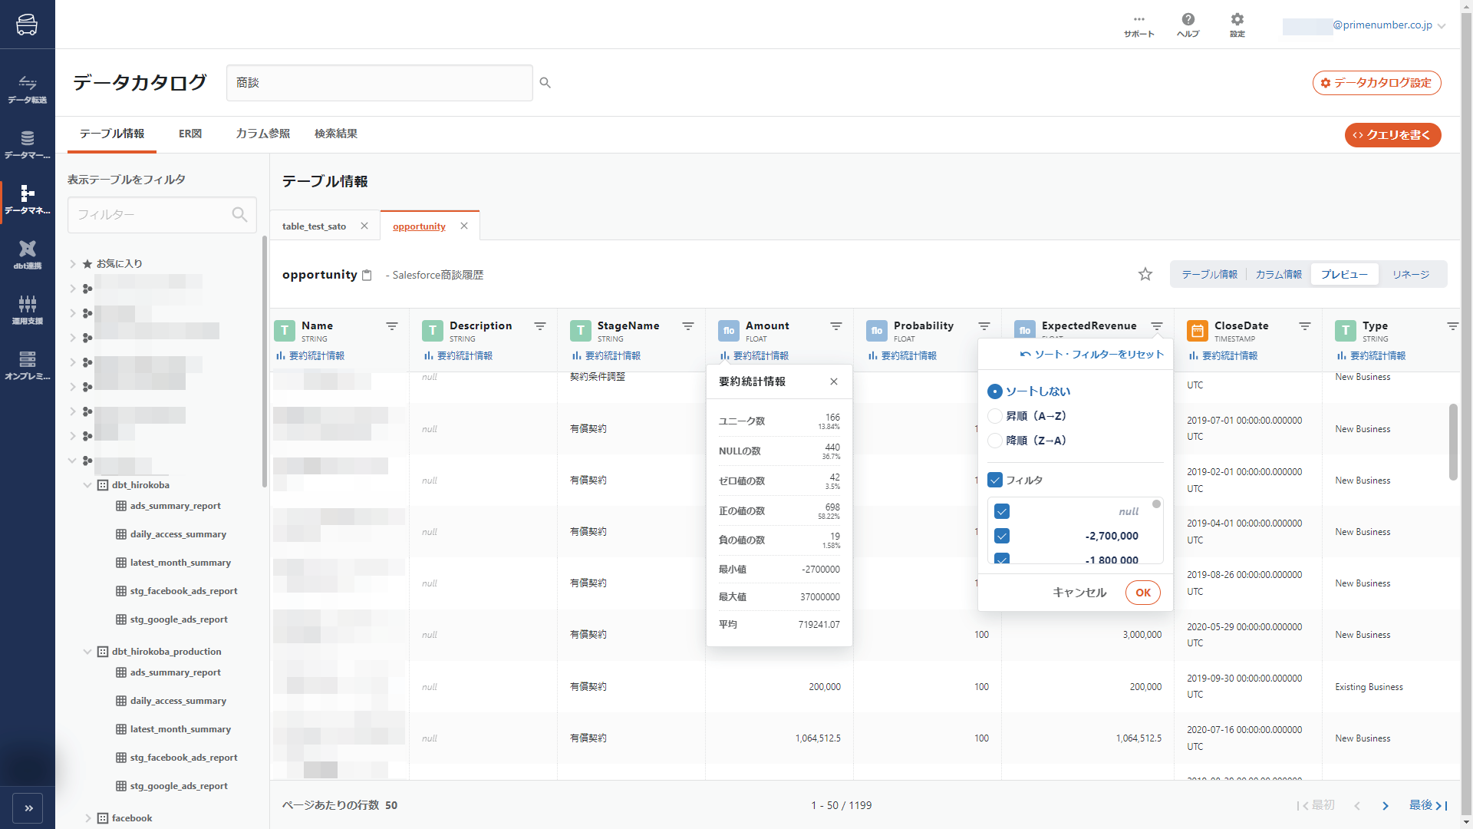Image resolution: width=1473 pixels, height=829 pixels.
Task: Click the フィルター table filter field
Action: click(162, 215)
